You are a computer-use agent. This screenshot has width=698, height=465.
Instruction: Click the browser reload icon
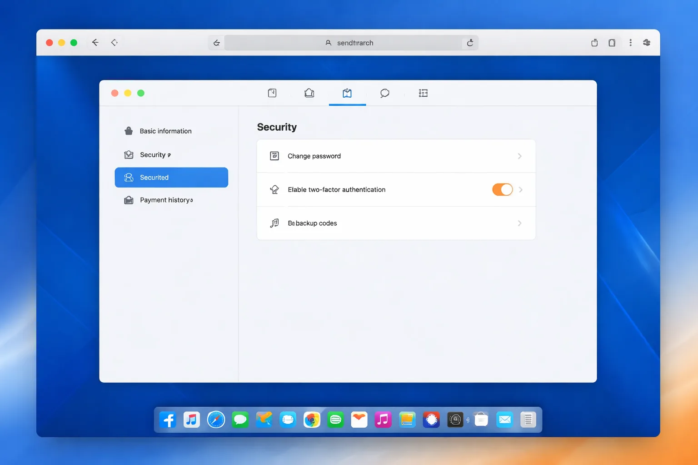pos(470,43)
